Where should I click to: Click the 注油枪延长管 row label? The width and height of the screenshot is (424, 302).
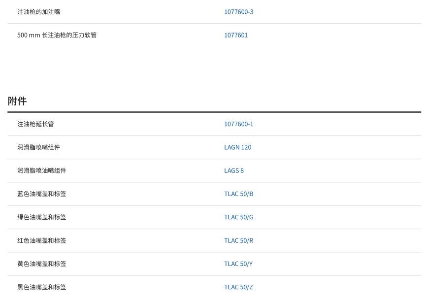tap(35, 124)
